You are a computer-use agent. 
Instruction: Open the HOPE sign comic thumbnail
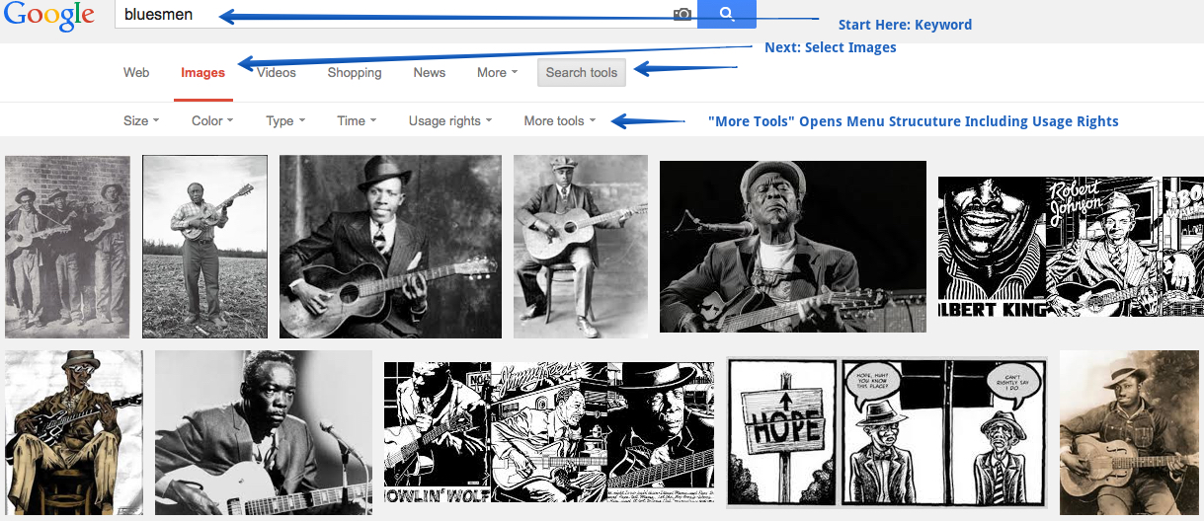pyautogui.click(x=886, y=432)
